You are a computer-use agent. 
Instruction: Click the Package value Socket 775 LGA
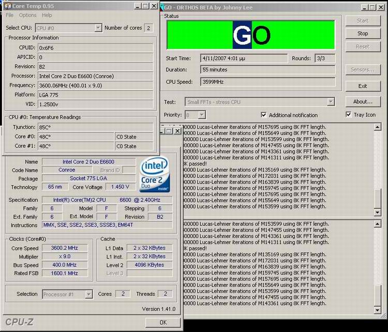[88, 178]
